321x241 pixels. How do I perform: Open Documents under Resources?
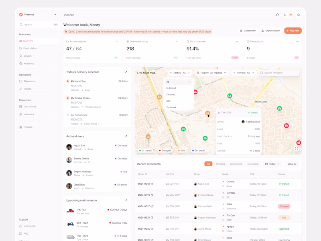pos(38,106)
